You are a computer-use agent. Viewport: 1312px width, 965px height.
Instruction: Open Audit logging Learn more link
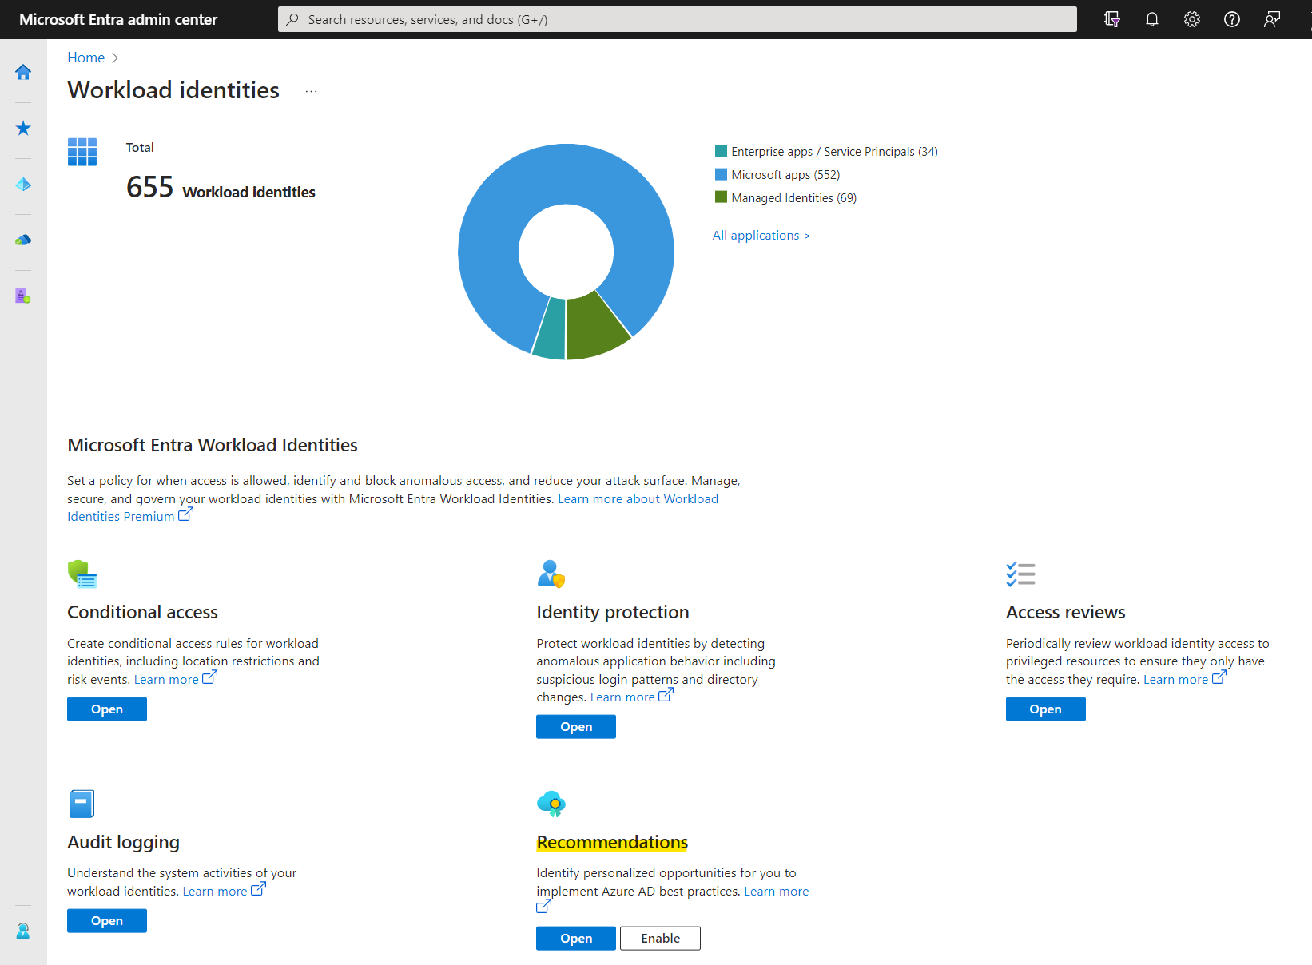point(224,891)
